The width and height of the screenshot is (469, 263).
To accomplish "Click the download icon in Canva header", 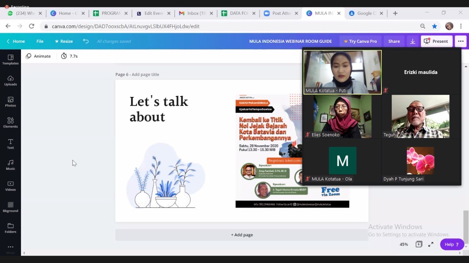I will [x=413, y=41].
